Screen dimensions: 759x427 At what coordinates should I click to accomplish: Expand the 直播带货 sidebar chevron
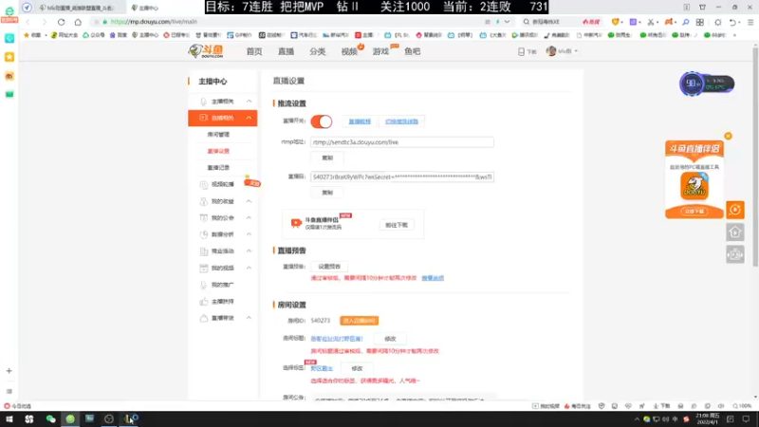coord(249,318)
